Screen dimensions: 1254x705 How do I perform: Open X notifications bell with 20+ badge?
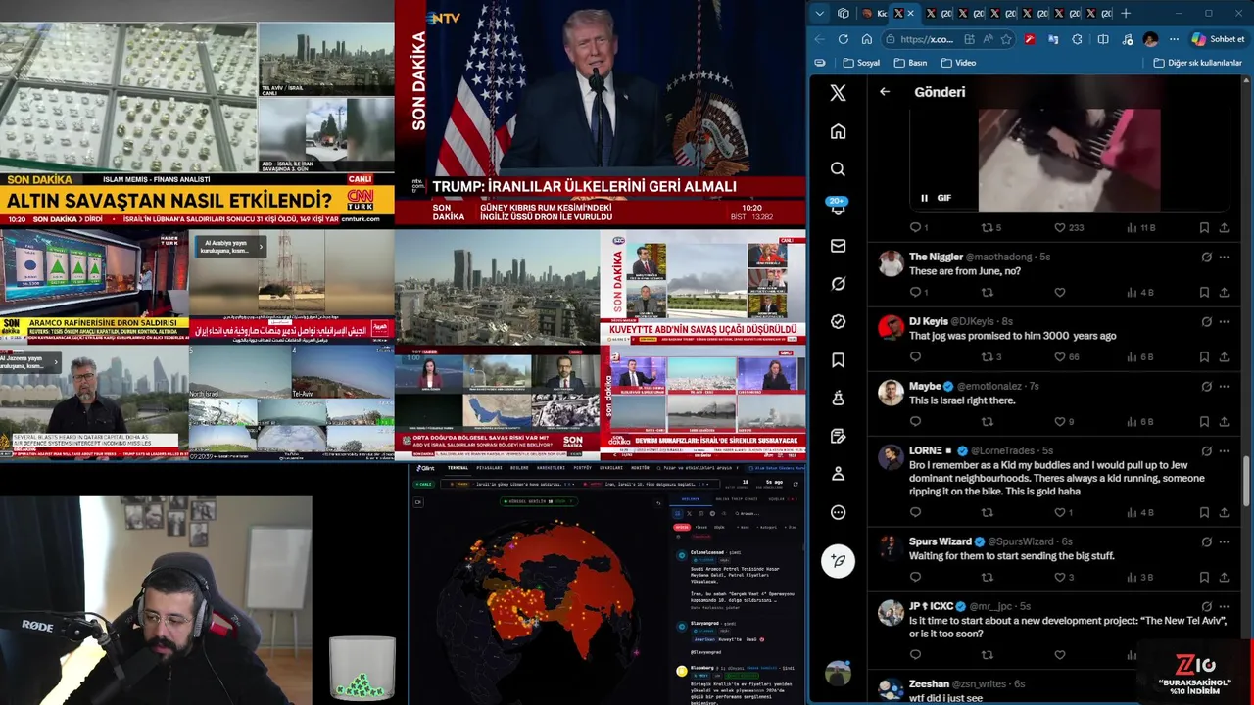coord(838,208)
